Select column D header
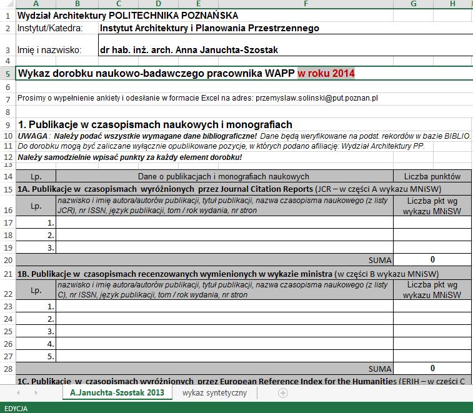473x413 pixels. (158, 4)
